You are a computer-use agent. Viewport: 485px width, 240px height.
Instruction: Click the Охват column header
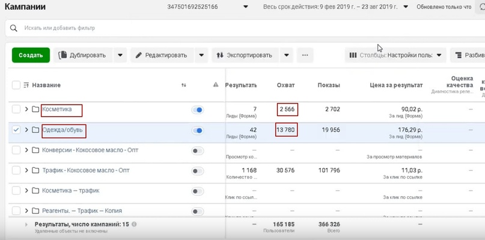coord(286,85)
